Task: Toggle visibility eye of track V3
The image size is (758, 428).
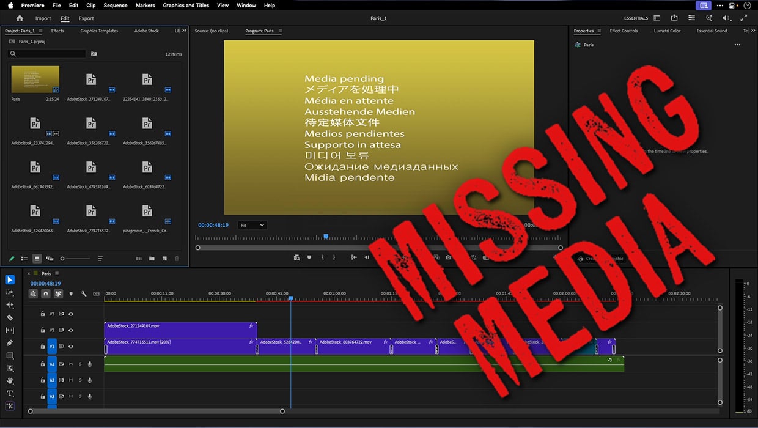Action: pyautogui.click(x=71, y=314)
